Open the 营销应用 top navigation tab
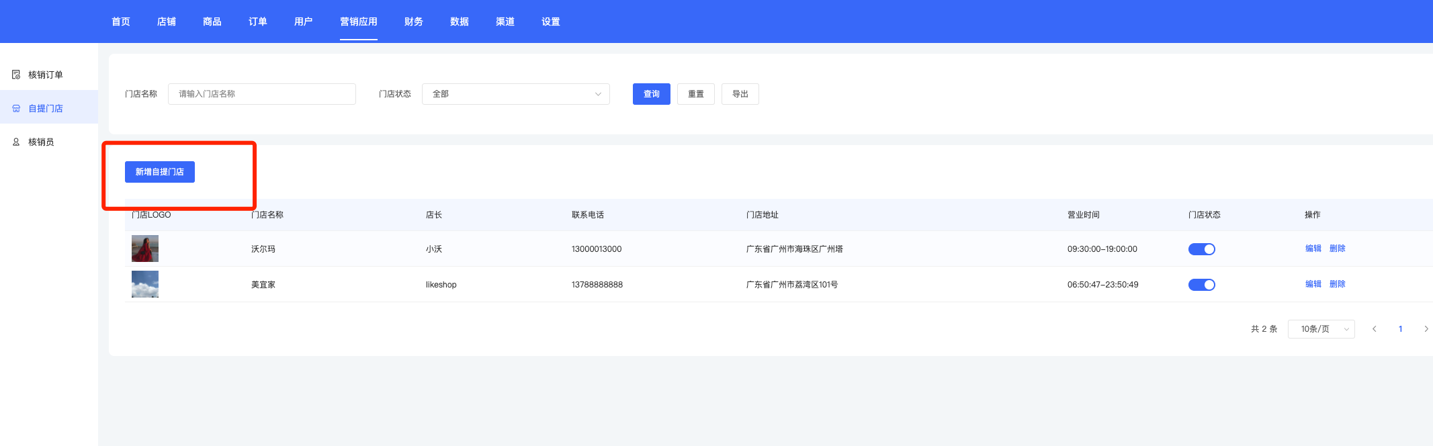Screen dimensions: 1433x446 click(x=358, y=21)
